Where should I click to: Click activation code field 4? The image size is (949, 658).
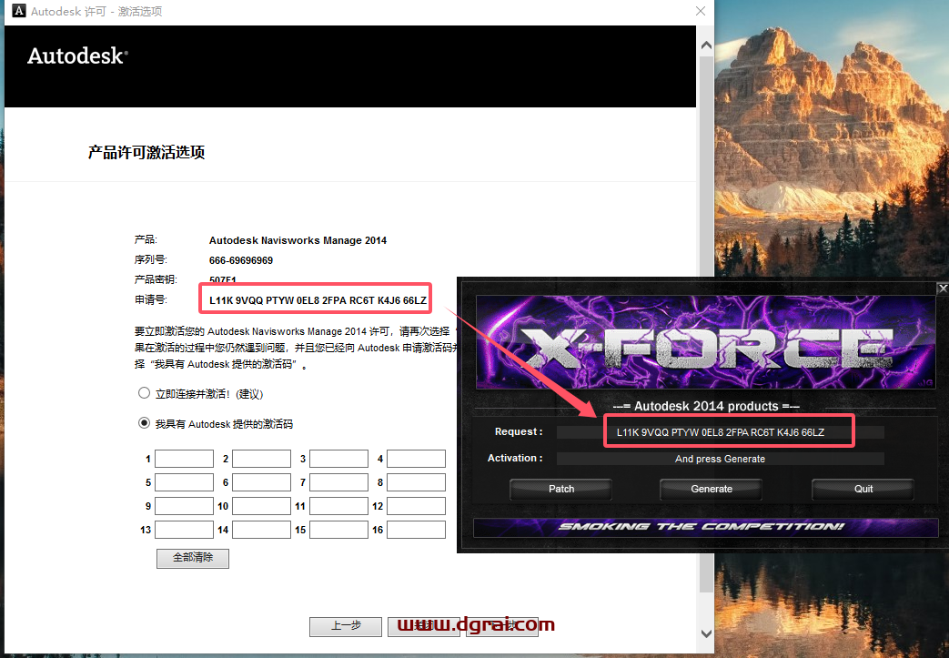[417, 459]
